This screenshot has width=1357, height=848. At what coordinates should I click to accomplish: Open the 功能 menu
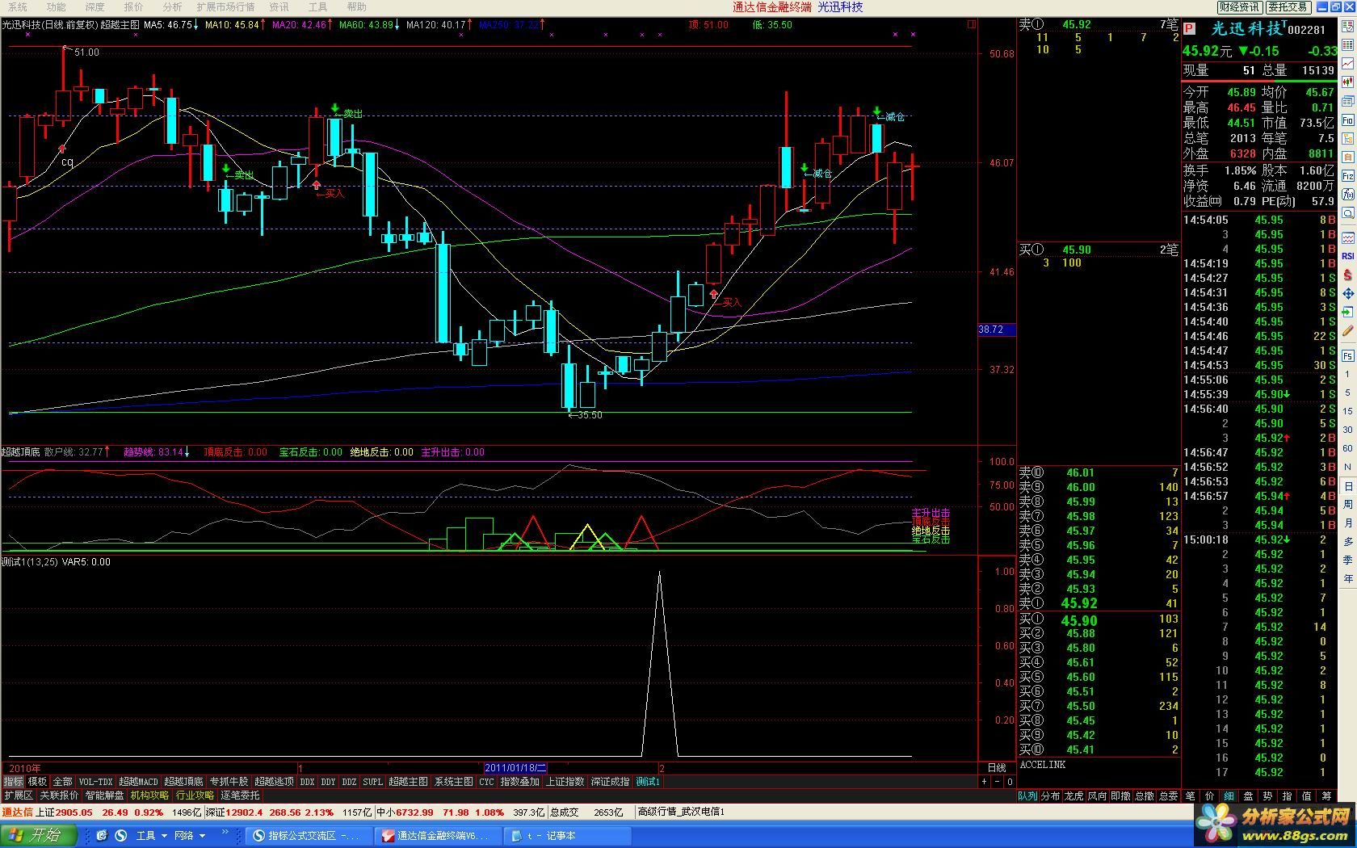(x=56, y=6)
